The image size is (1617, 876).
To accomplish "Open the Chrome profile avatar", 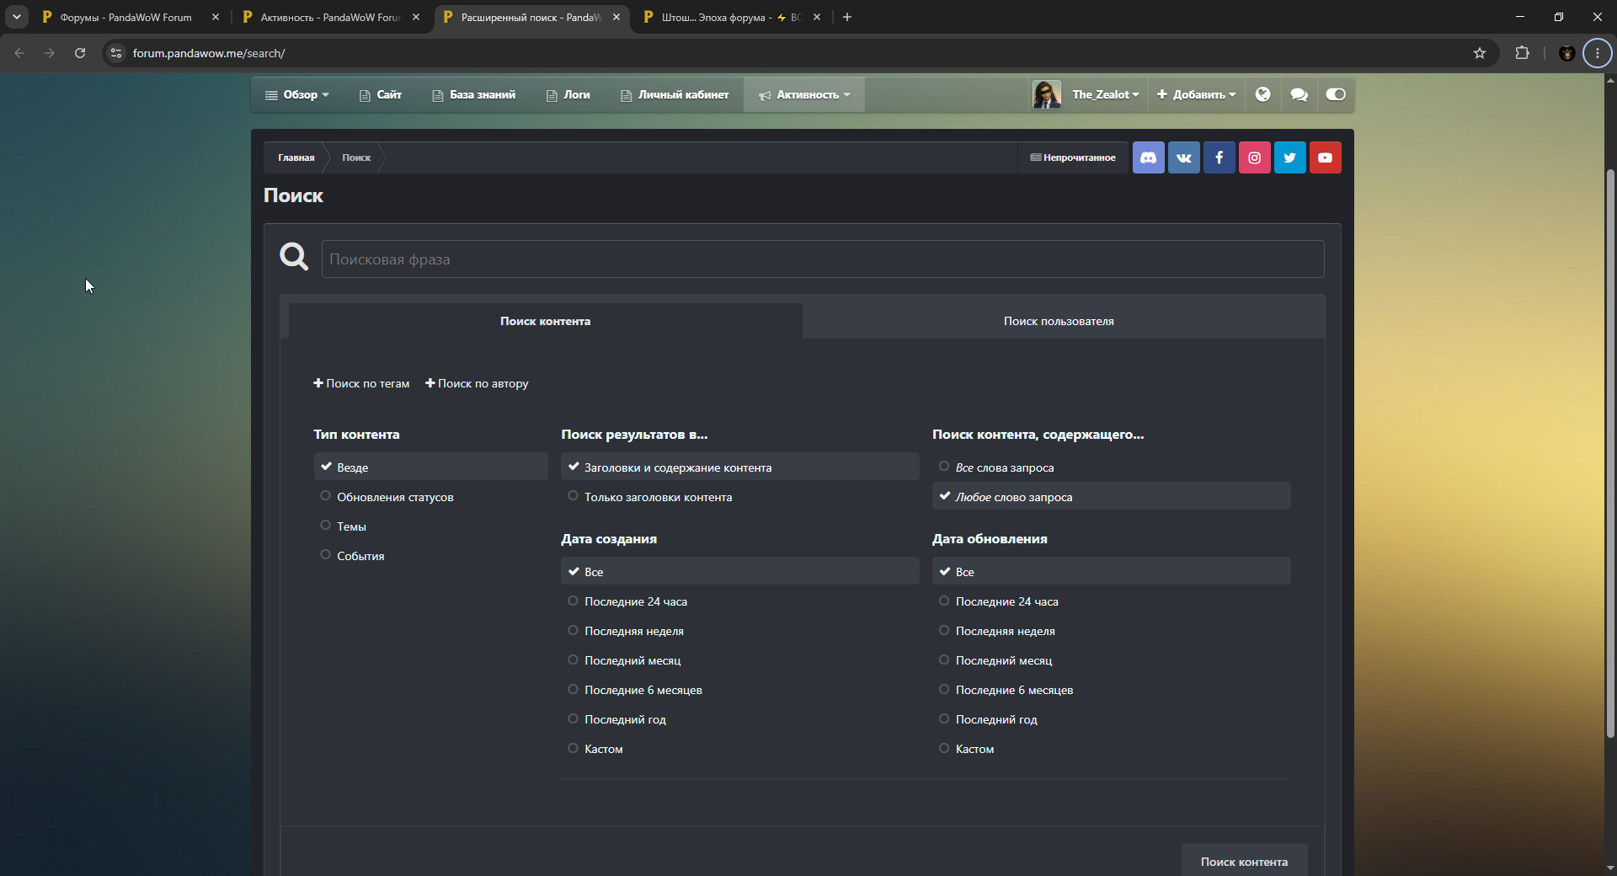I will pos(1566,53).
